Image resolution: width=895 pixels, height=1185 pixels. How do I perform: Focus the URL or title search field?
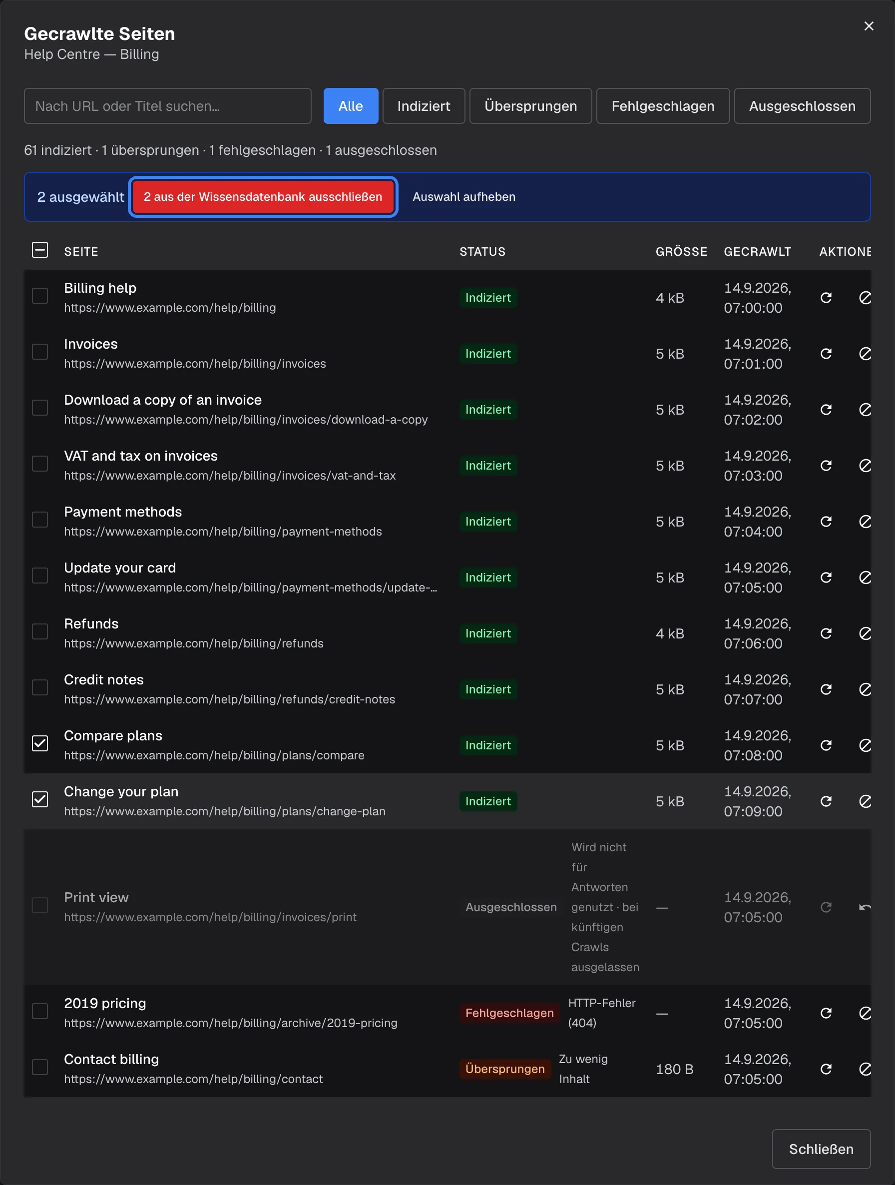[x=168, y=106]
